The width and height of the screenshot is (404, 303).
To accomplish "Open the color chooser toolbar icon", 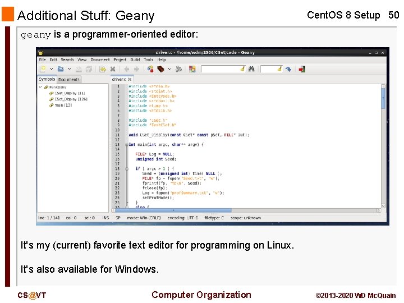I will pos(192,69).
